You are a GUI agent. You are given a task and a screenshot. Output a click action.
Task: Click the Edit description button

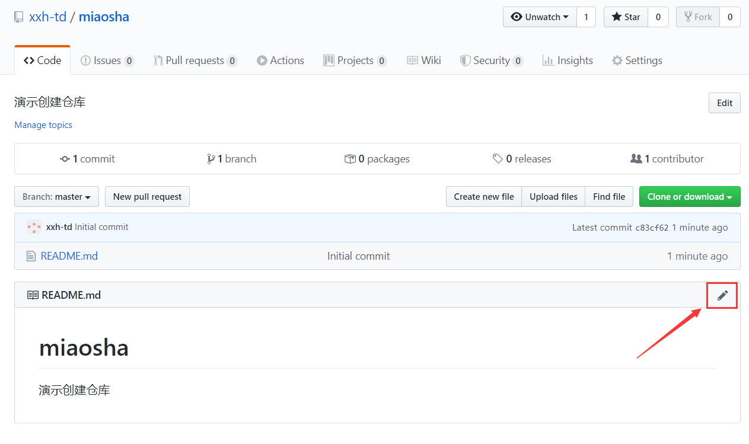(725, 103)
